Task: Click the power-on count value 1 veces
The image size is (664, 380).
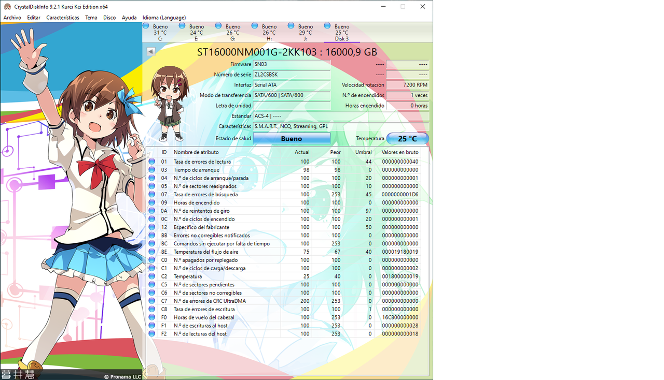Action: 408,95
